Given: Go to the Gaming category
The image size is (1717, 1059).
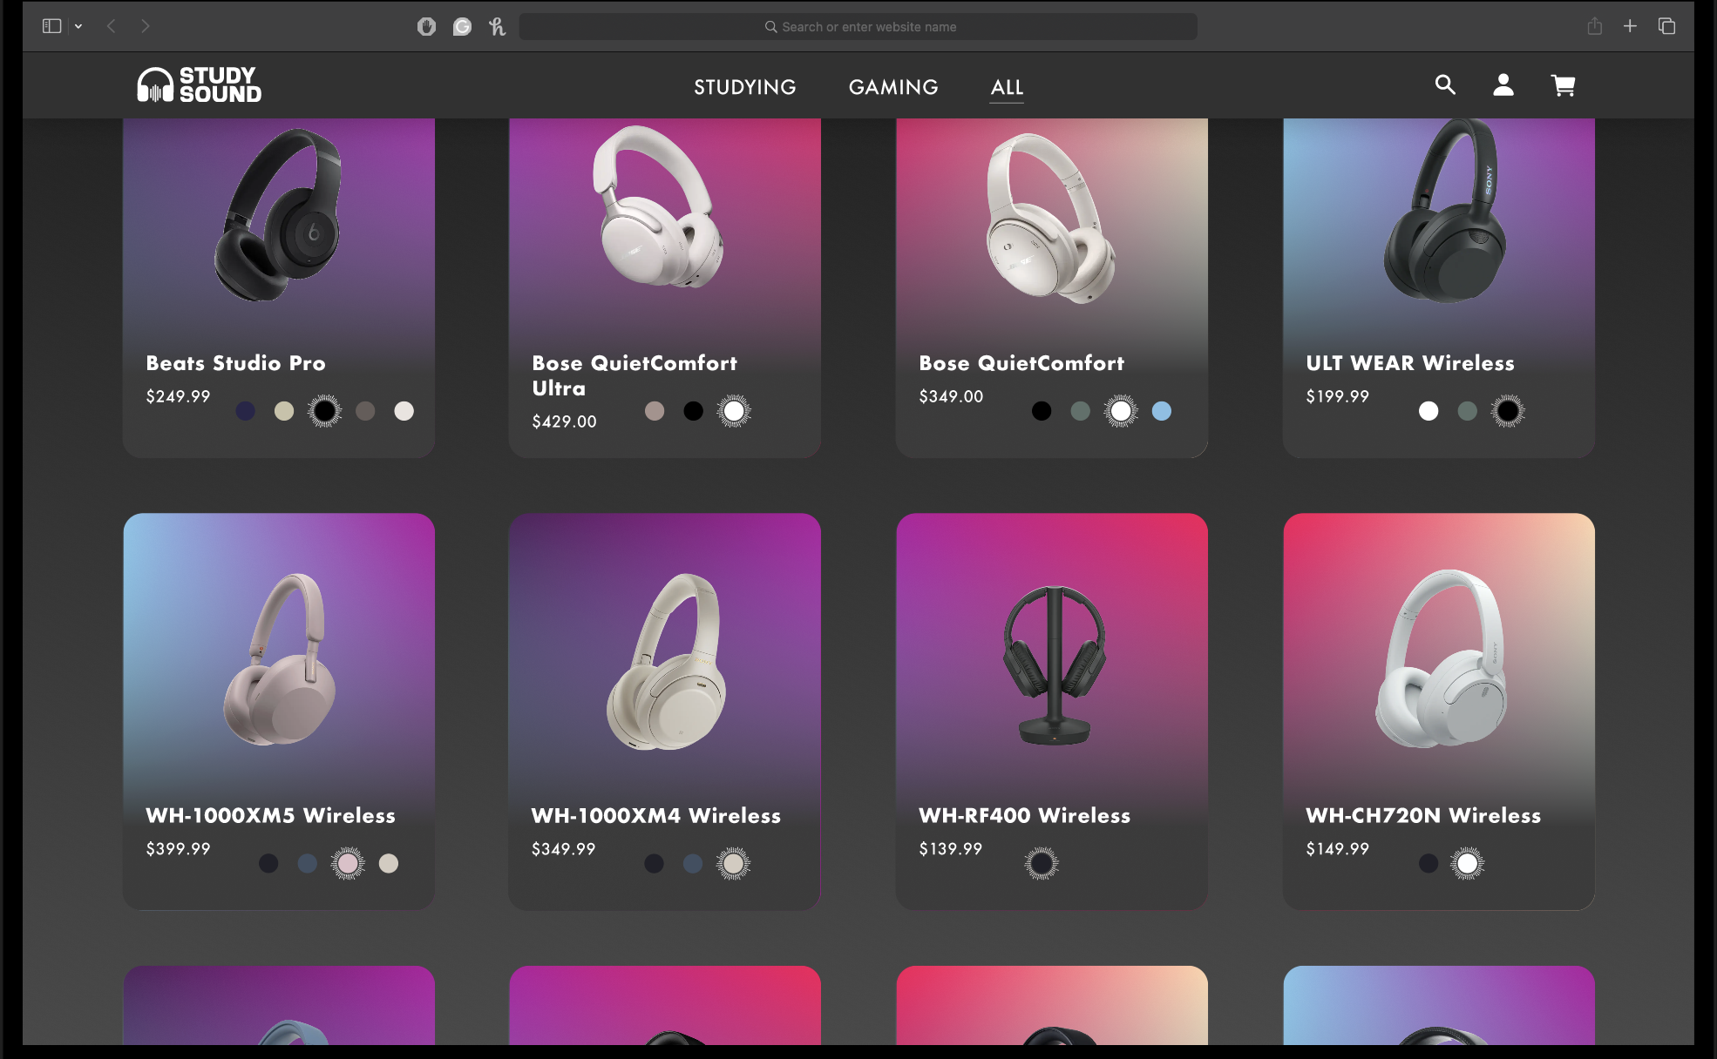Looking at the screenshot, I should [893, 87].
